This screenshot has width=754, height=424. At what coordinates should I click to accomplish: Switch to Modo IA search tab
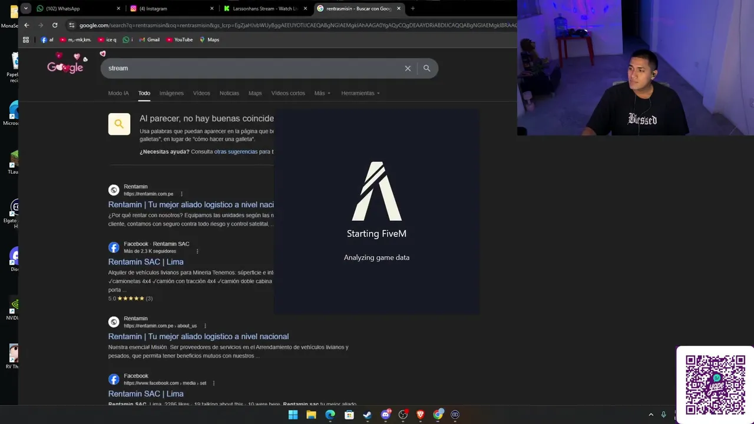pos(118,93)
